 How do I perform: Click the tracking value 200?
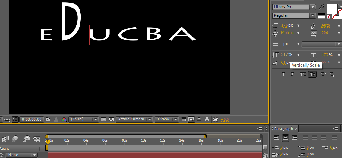tap(325, 33)
